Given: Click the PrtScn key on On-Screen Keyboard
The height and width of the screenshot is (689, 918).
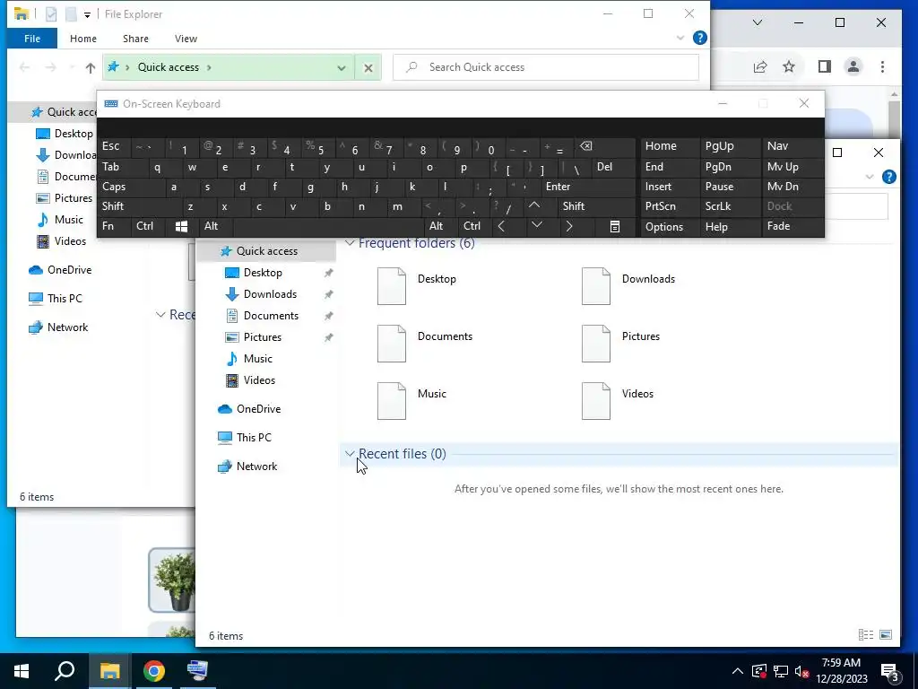Looking at the screenshot, I should (670, 206).
